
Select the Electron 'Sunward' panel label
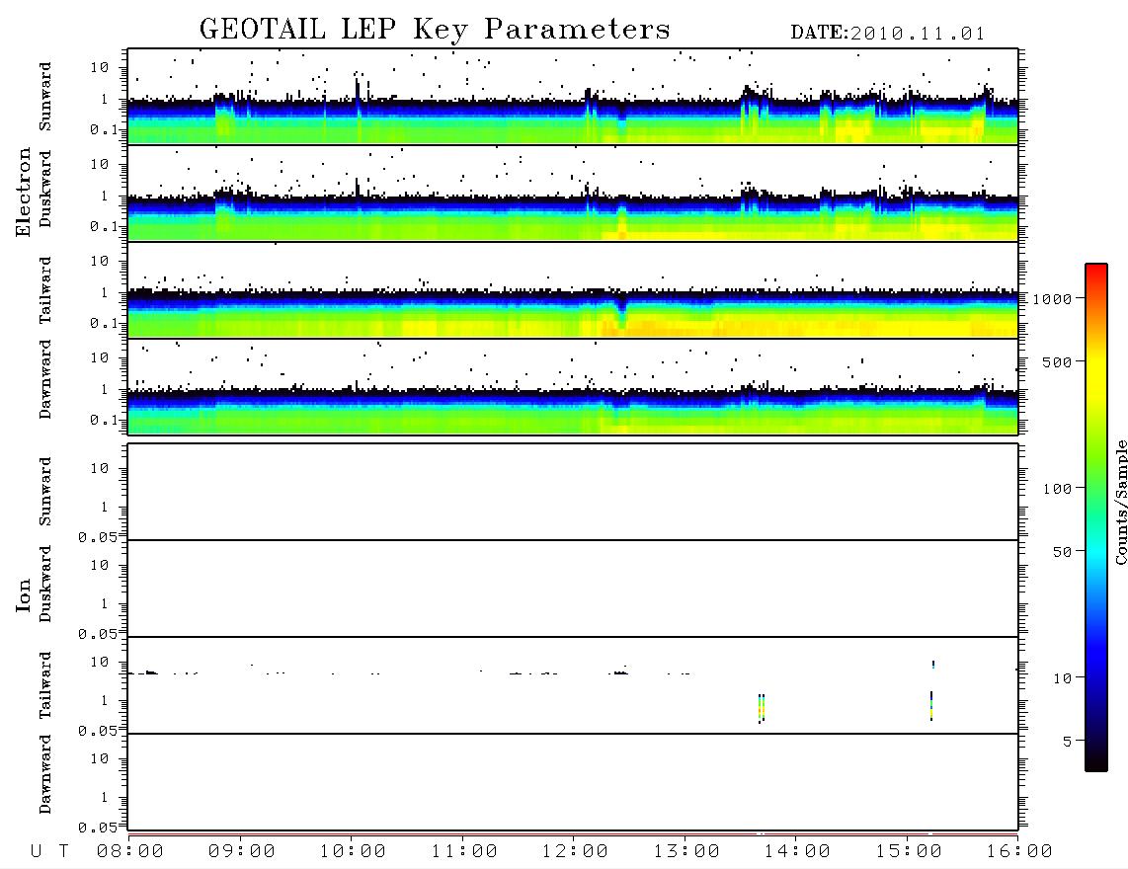(45, 97)
